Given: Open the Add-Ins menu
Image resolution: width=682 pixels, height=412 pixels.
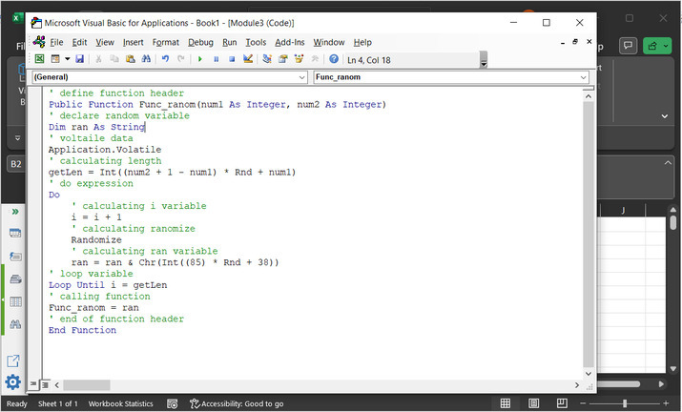Looking at the screenshot, I should click(290, 42).
